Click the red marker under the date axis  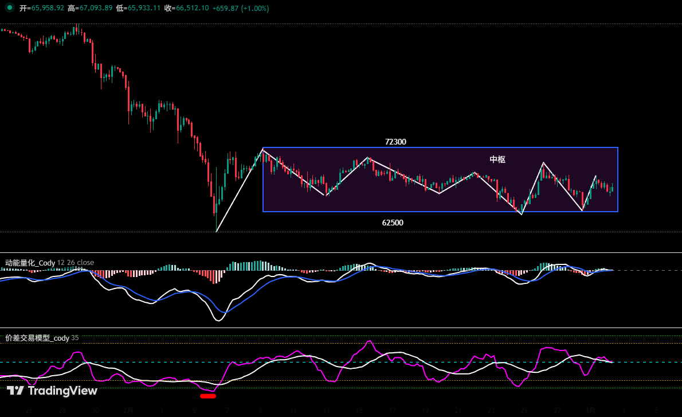point(209,395)
